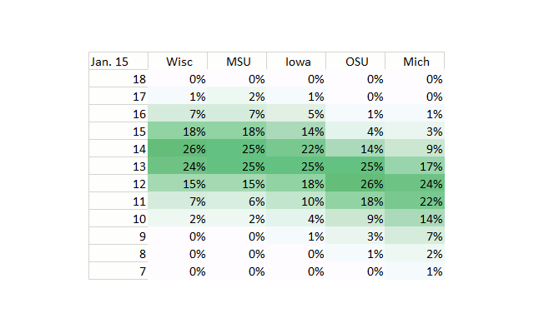Viewport: 534px width, 333px height.
Task: Select Mich's 17% cell in row 13
Action: click(x=416, y=166)
